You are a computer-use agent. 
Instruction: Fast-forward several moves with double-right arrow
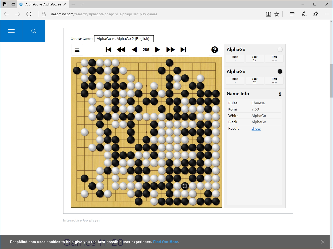pyautogui.click(x=171, y=50)
